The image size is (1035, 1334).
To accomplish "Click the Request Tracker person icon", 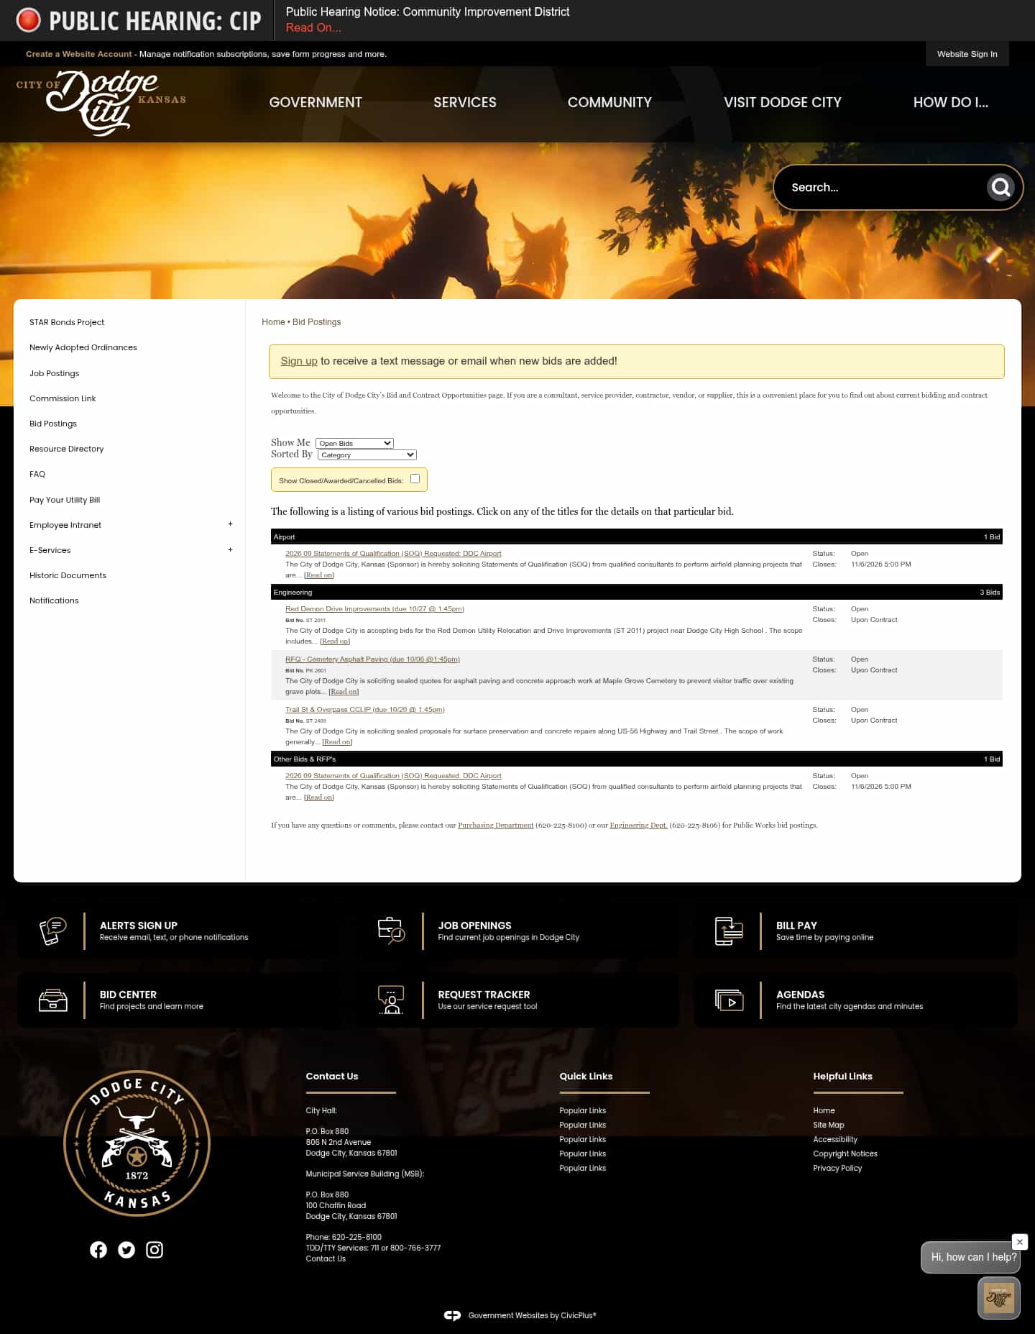I will click(x=391, y=1000).
